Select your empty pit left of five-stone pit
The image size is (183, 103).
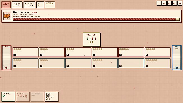pyautogui.click(x=78, y=63)
